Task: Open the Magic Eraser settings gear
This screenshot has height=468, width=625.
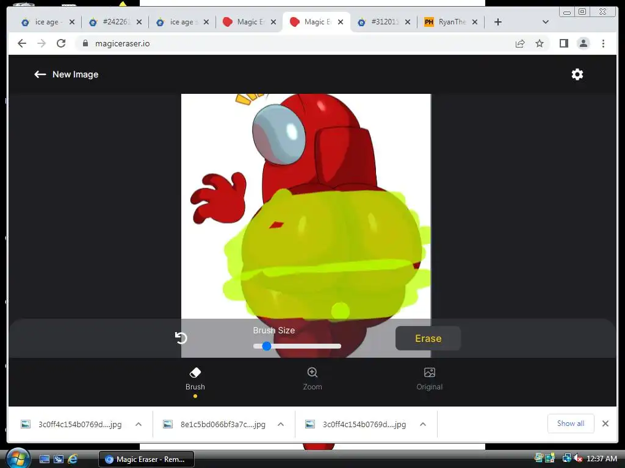Action: click(577, 74)
